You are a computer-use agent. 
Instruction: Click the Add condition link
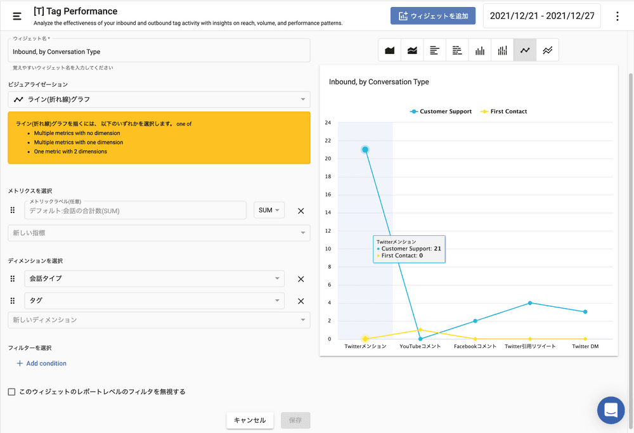41,363
